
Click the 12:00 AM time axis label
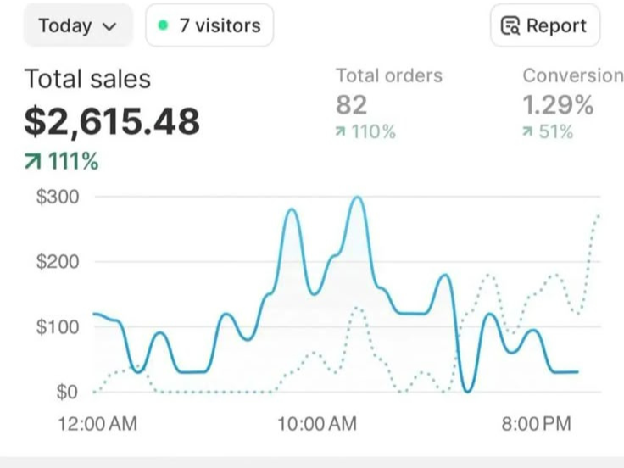coord(97,423)
